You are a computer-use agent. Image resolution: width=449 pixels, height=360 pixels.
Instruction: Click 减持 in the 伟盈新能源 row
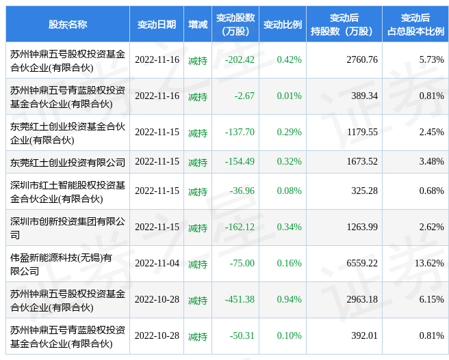(x=198, y=264)
